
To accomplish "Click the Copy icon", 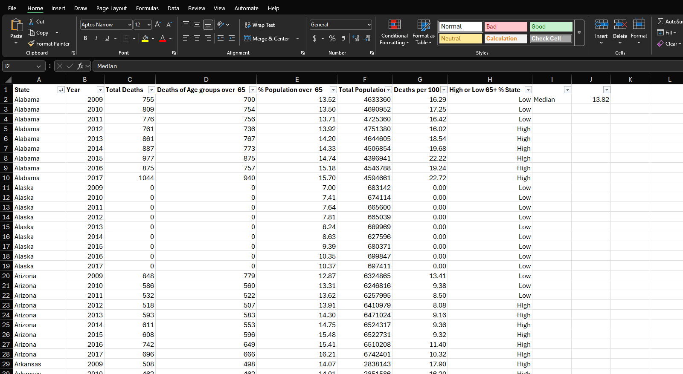I will tap(31, 32).
